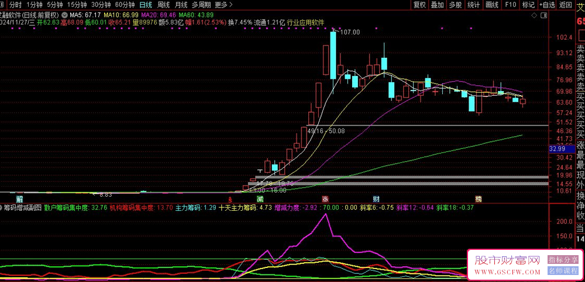Add stock with +自选 button

[x=547, y=5]
